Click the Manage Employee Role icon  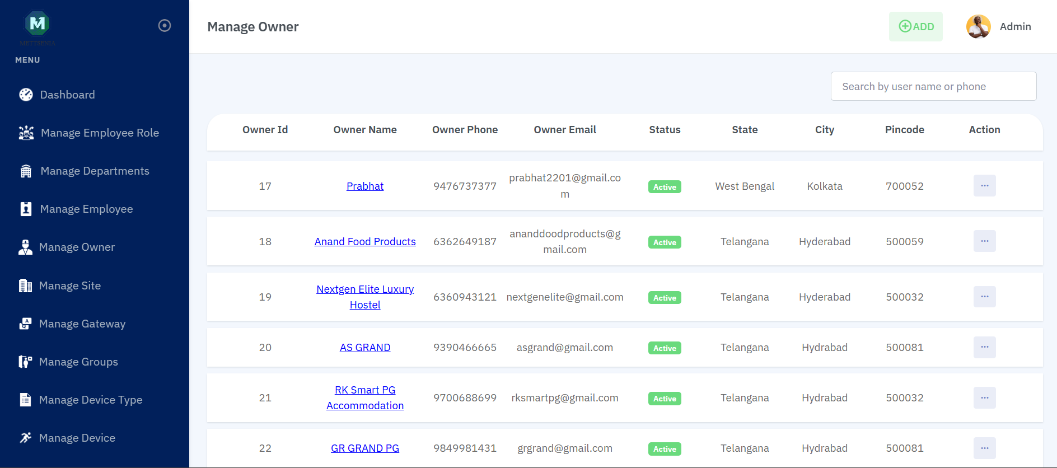(x=26, y=133)
